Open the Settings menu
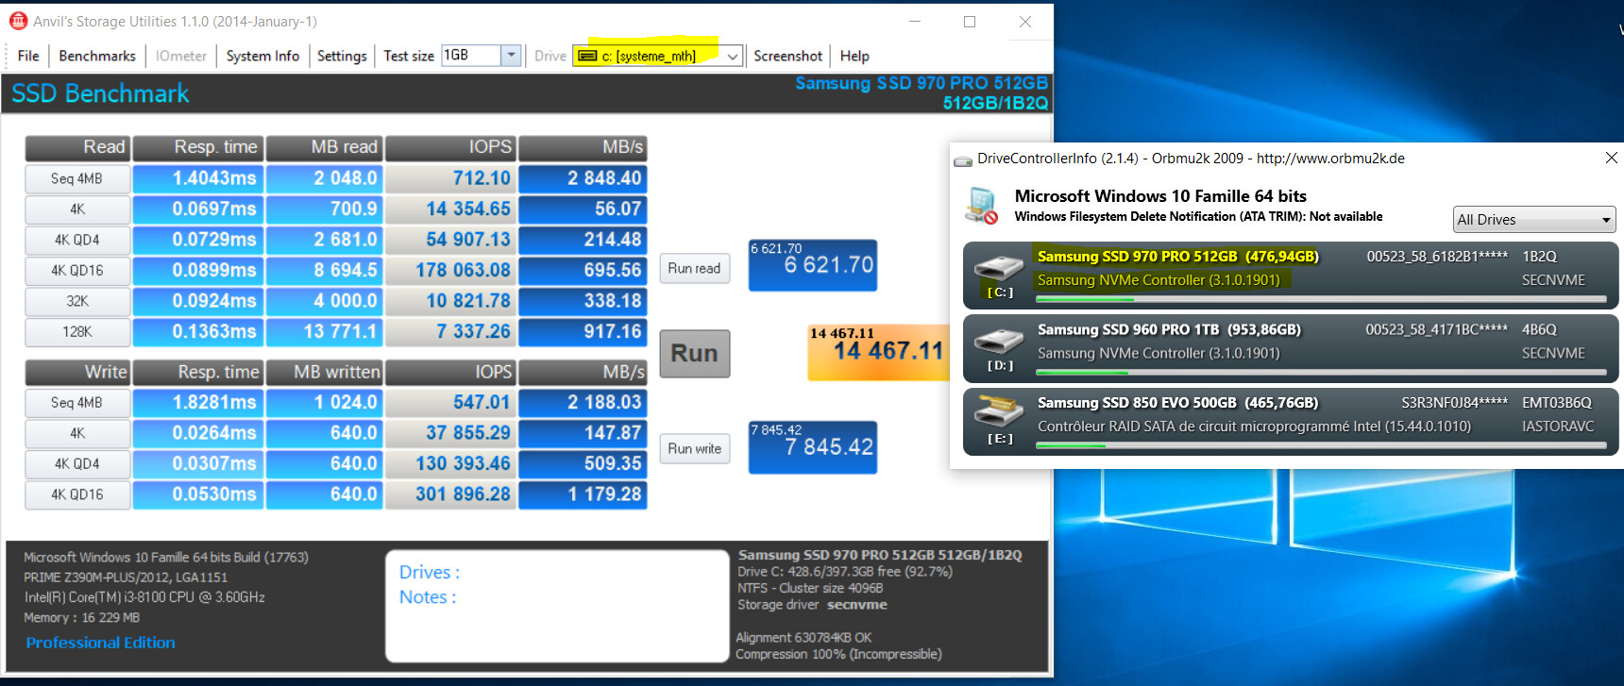 pos(342,56)
